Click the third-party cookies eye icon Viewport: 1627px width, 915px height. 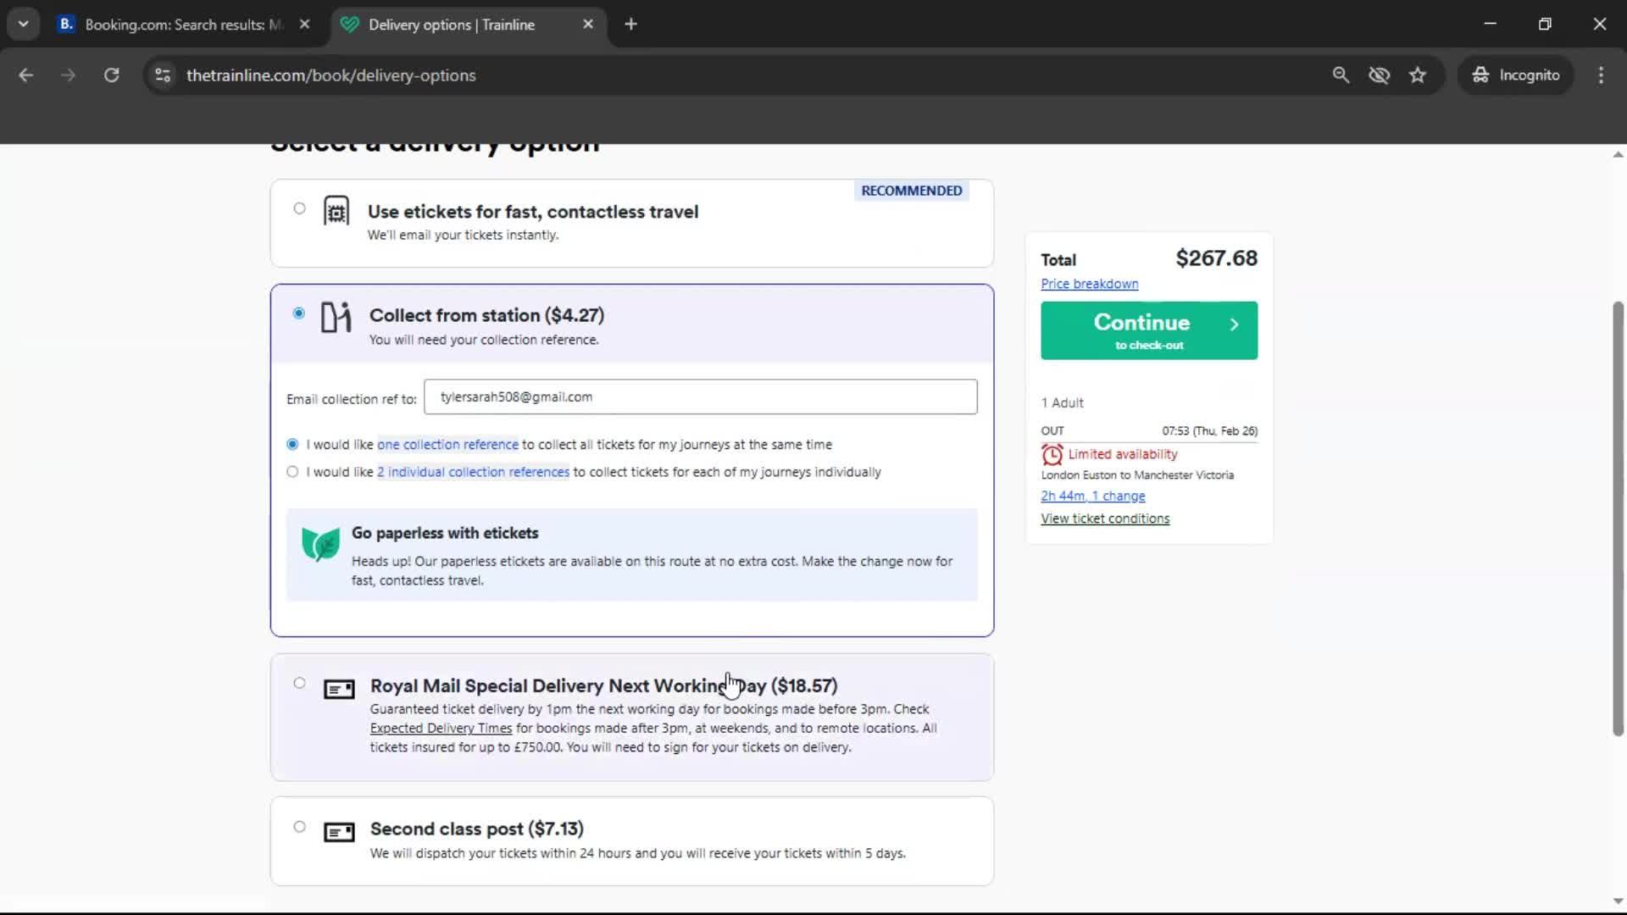coord(1379,75)
